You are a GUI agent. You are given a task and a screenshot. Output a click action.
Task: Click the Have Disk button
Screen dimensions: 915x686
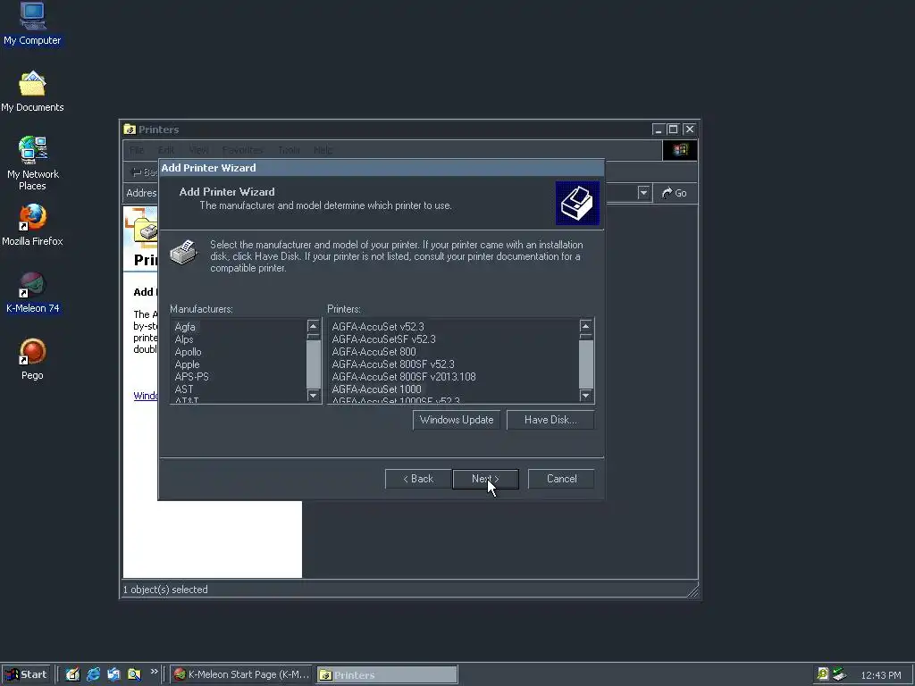click(550, 420)
